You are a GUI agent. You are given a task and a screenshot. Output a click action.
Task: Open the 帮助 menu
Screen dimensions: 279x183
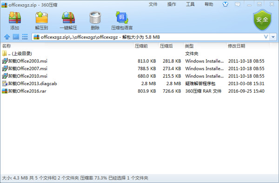(x=209, y=4)
